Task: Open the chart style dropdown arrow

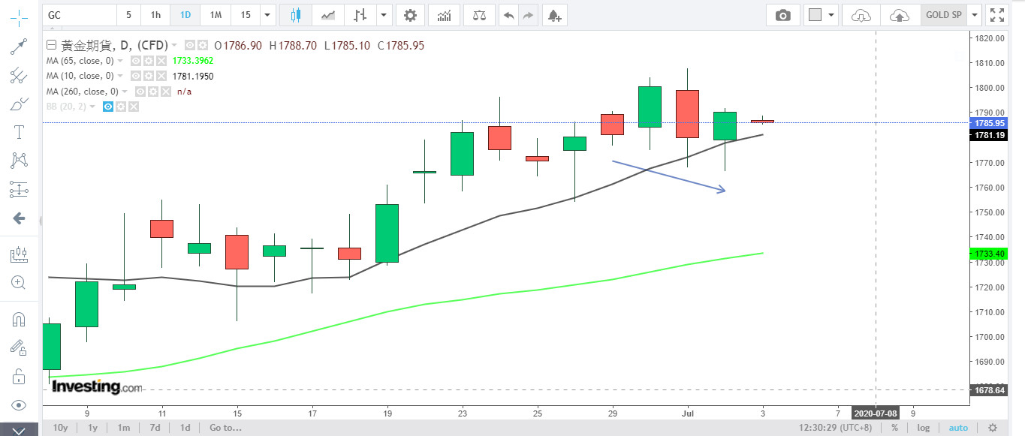Action: (384, 15)
